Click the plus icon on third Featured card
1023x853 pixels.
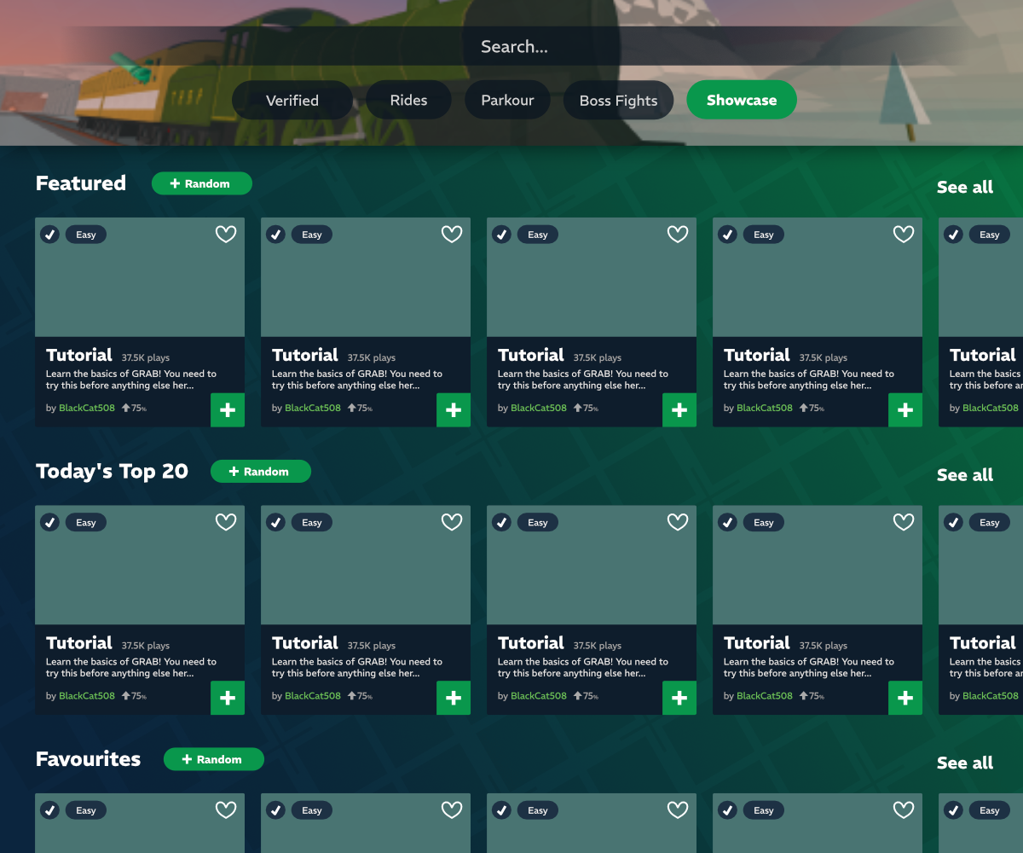[679, 410]
